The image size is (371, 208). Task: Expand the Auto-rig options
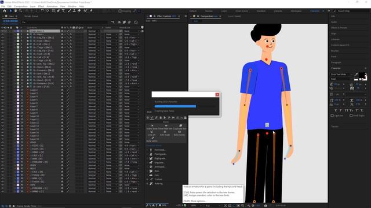147,184
